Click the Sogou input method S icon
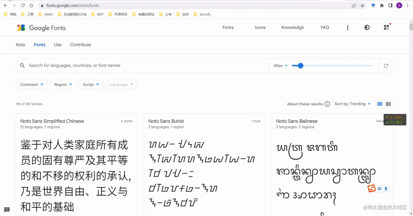The height and width of the screenshot is (216, 413). click(371, 189)
